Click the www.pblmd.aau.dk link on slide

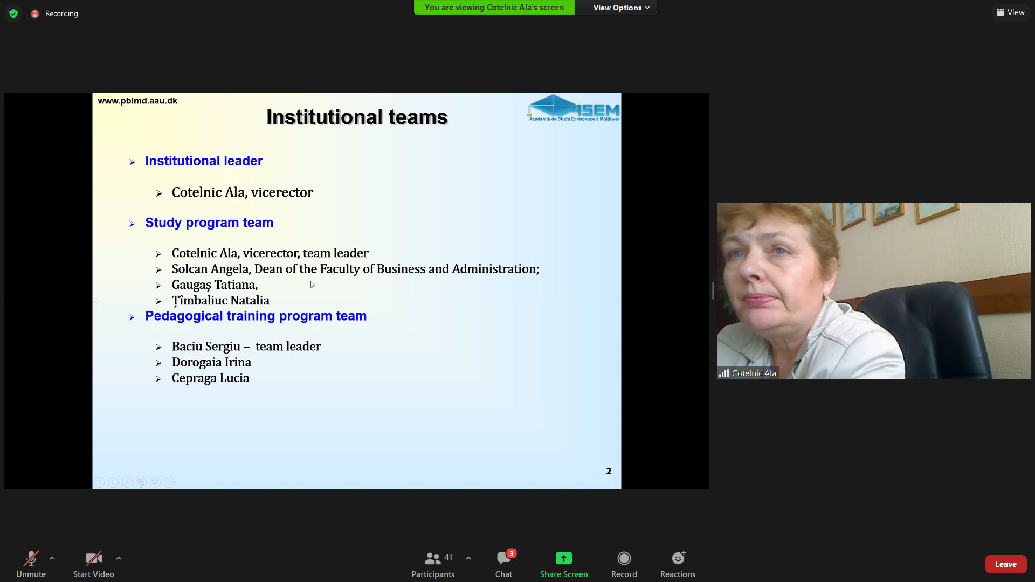(x=137, y=101)
